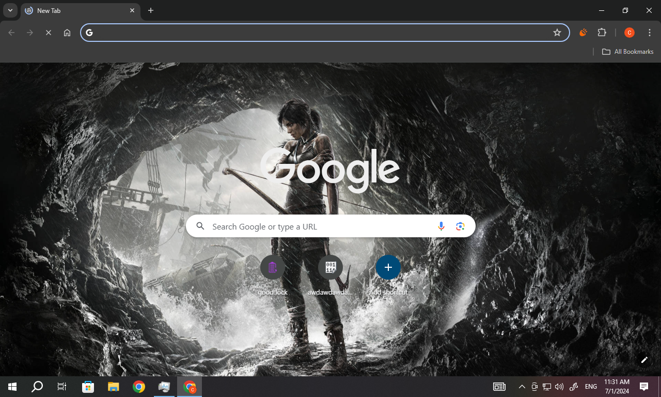Bookmark this tab with the star icon
661x397 pixels.
pos(557,33)
